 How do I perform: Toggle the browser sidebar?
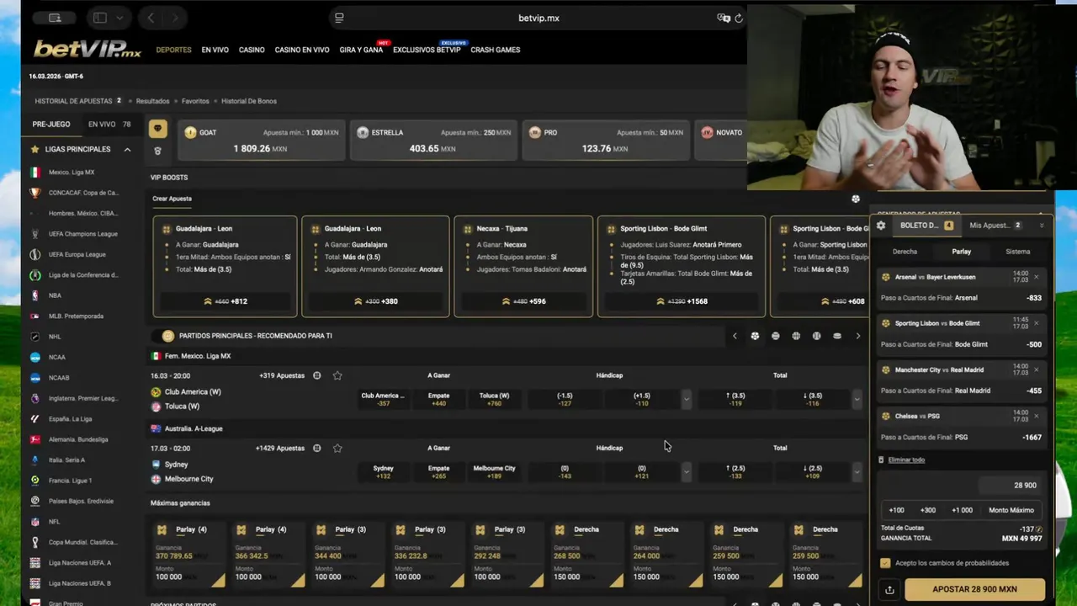(x=99, y=18)
